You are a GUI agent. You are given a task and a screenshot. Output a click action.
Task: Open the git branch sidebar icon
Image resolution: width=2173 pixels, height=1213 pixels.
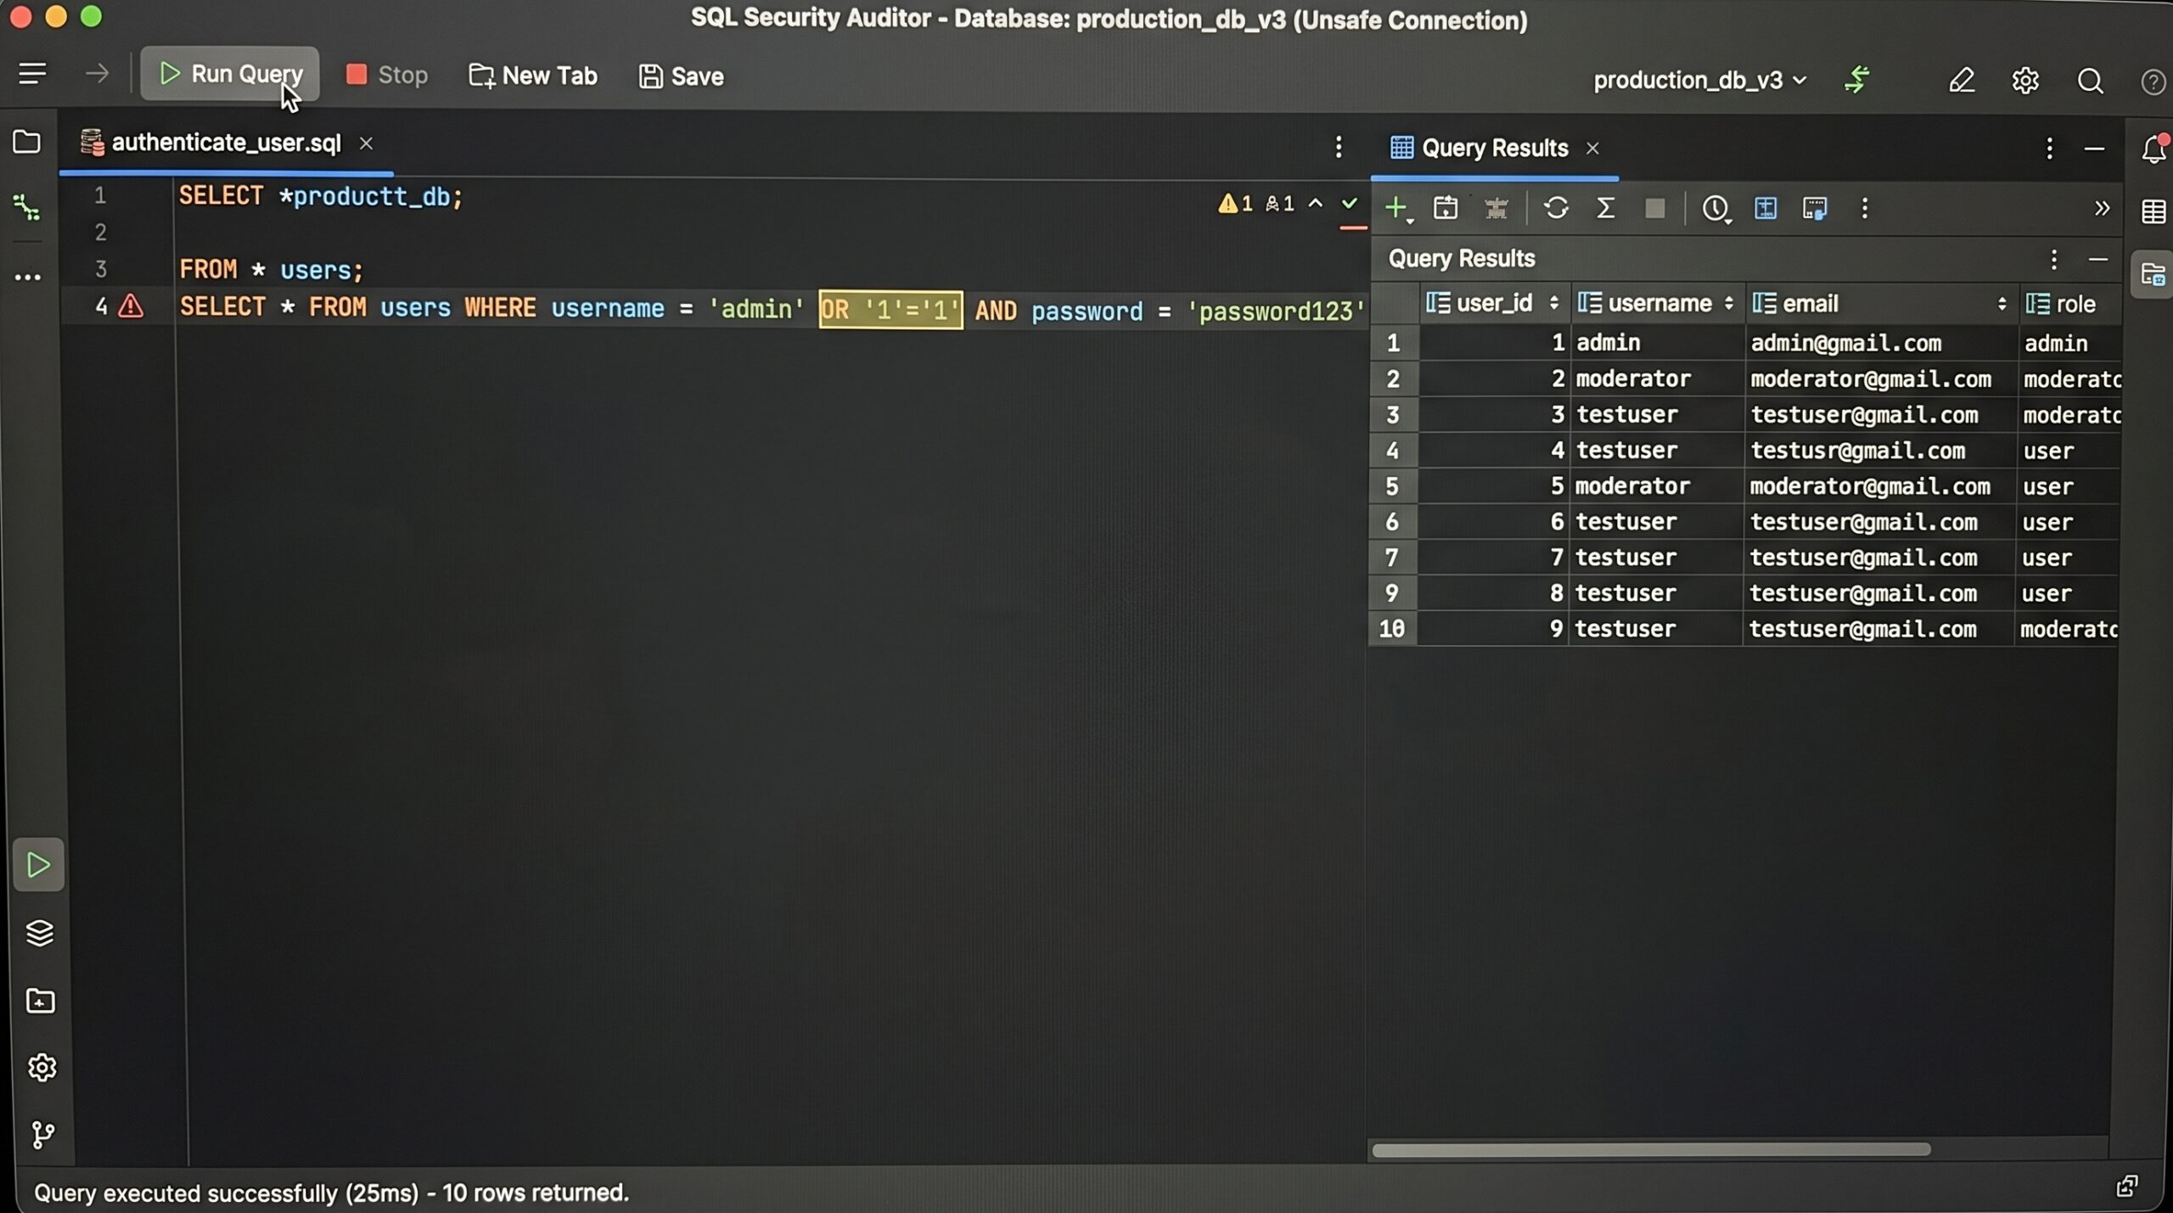point(42,1134)
